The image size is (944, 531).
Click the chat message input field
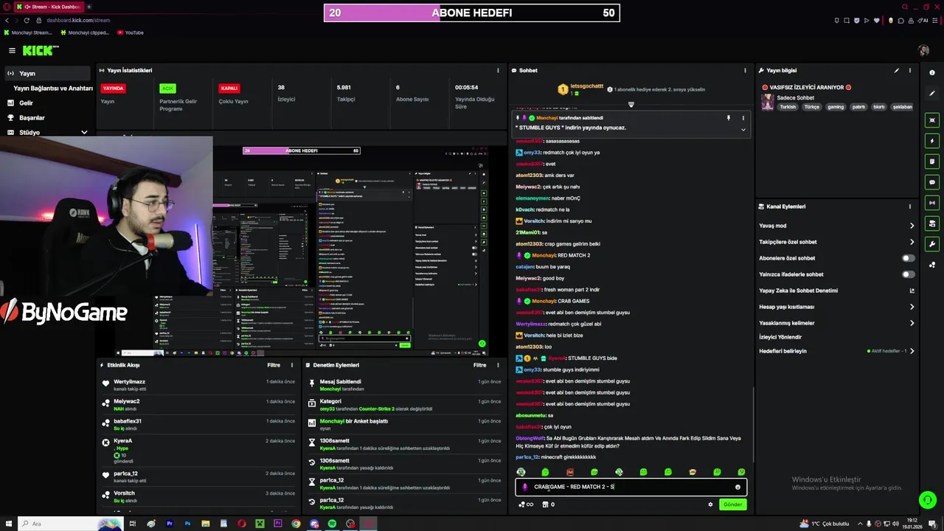[x=631, y=487]
